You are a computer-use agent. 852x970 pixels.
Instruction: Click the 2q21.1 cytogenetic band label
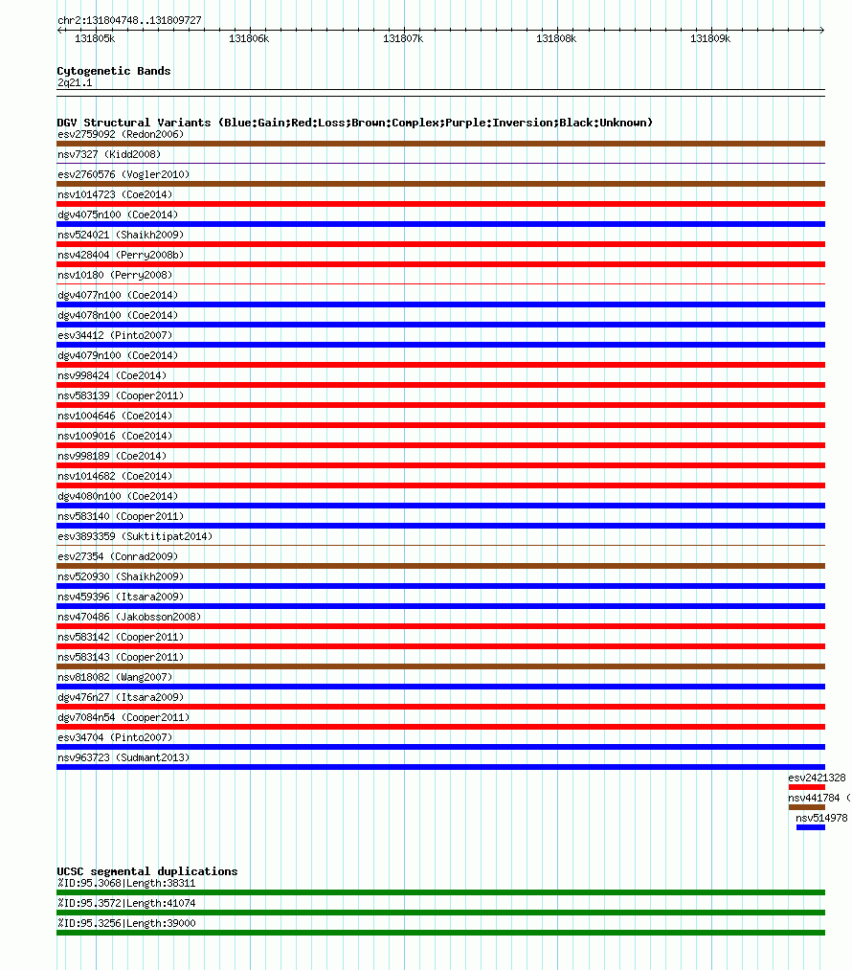[75, 83]
